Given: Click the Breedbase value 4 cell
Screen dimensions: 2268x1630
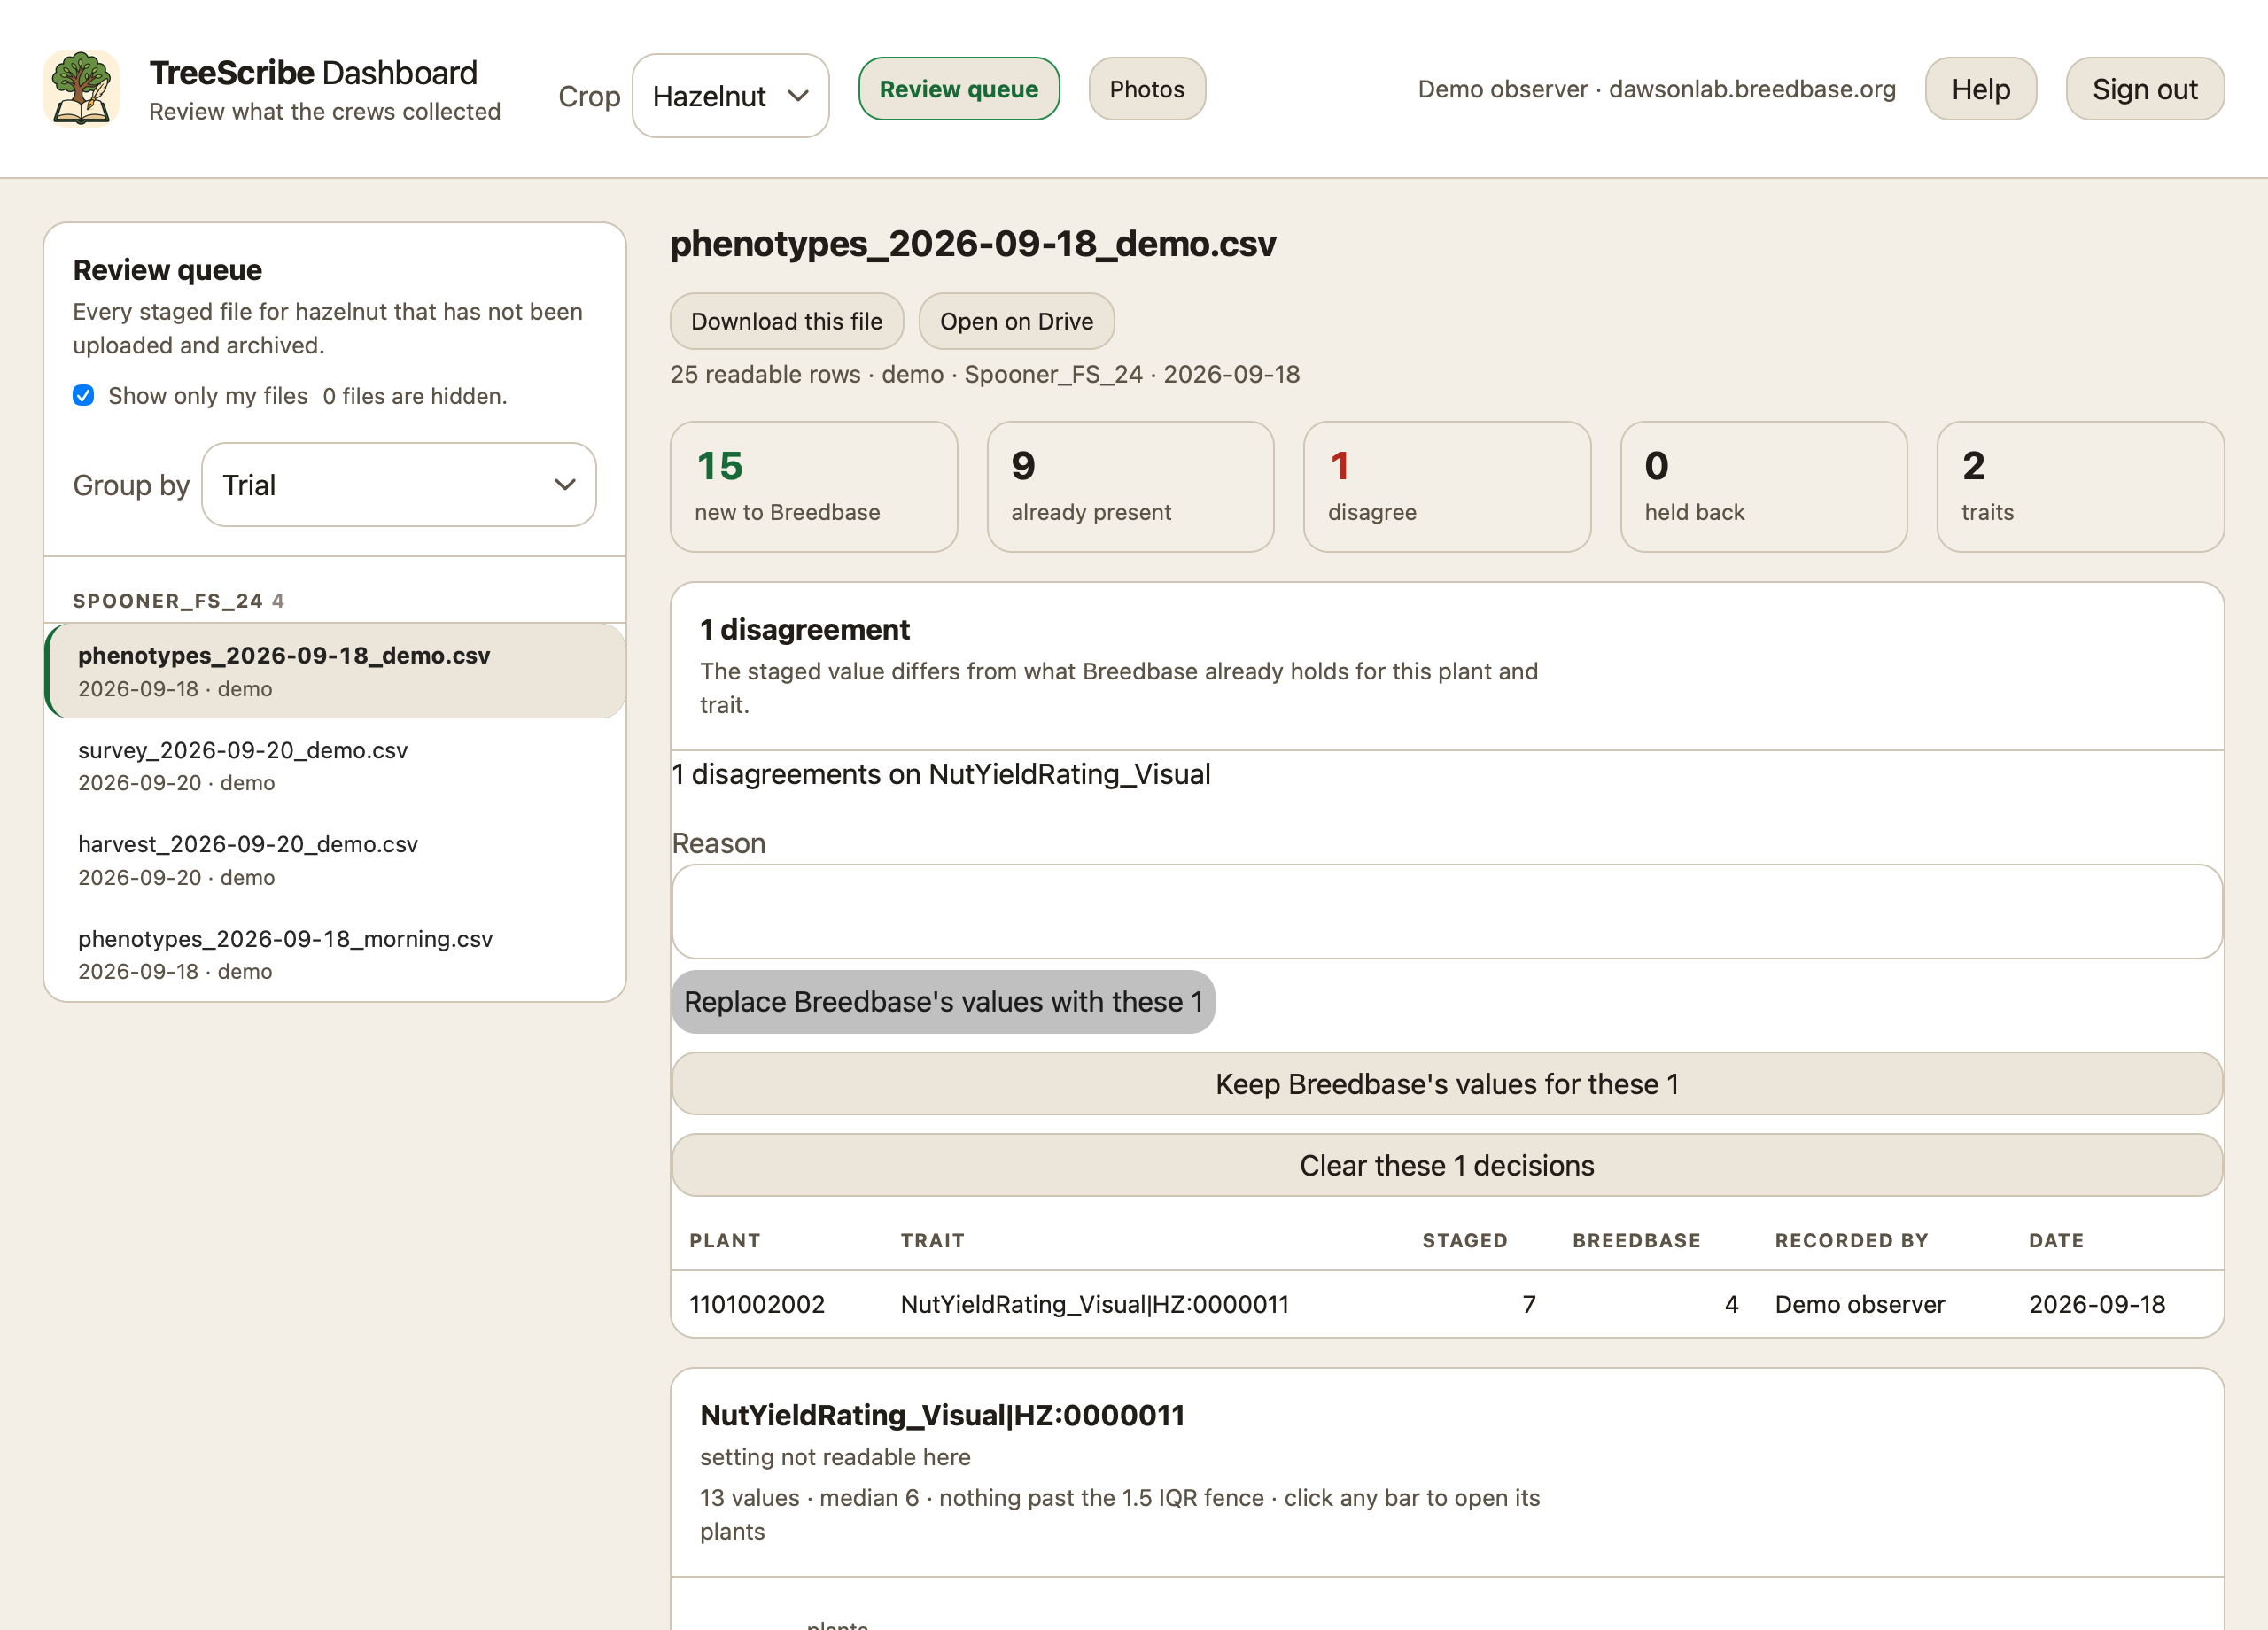Looking at the screenshot, I should point(1732,1304).
